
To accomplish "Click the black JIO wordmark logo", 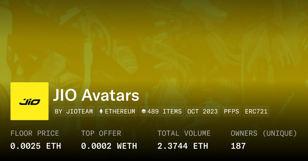I will (x=30, y=102).
